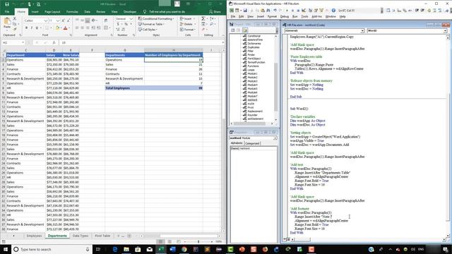452x254 pixels.
Task: Click the Format cells button in Excel
Action: 187,30
